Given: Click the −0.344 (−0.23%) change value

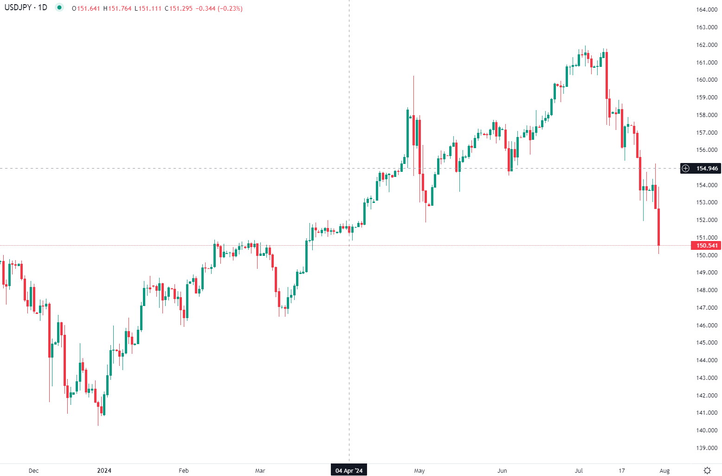Looking at the screenshot, I should [219, 8].
